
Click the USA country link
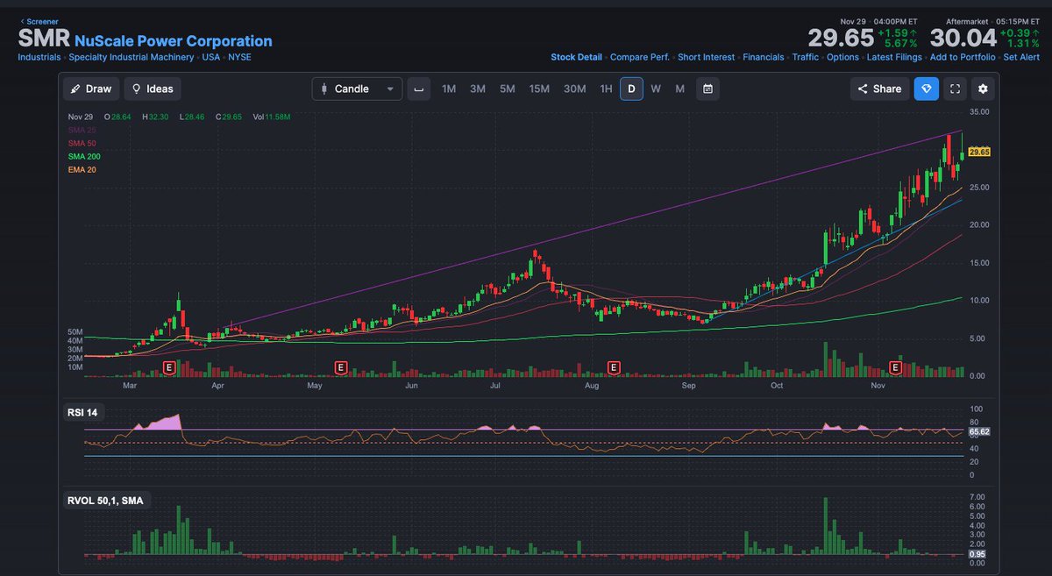pyautogui.click(x=211, y=57)
